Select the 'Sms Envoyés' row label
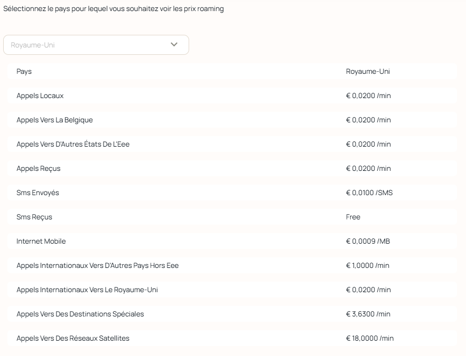 (38, 193)
